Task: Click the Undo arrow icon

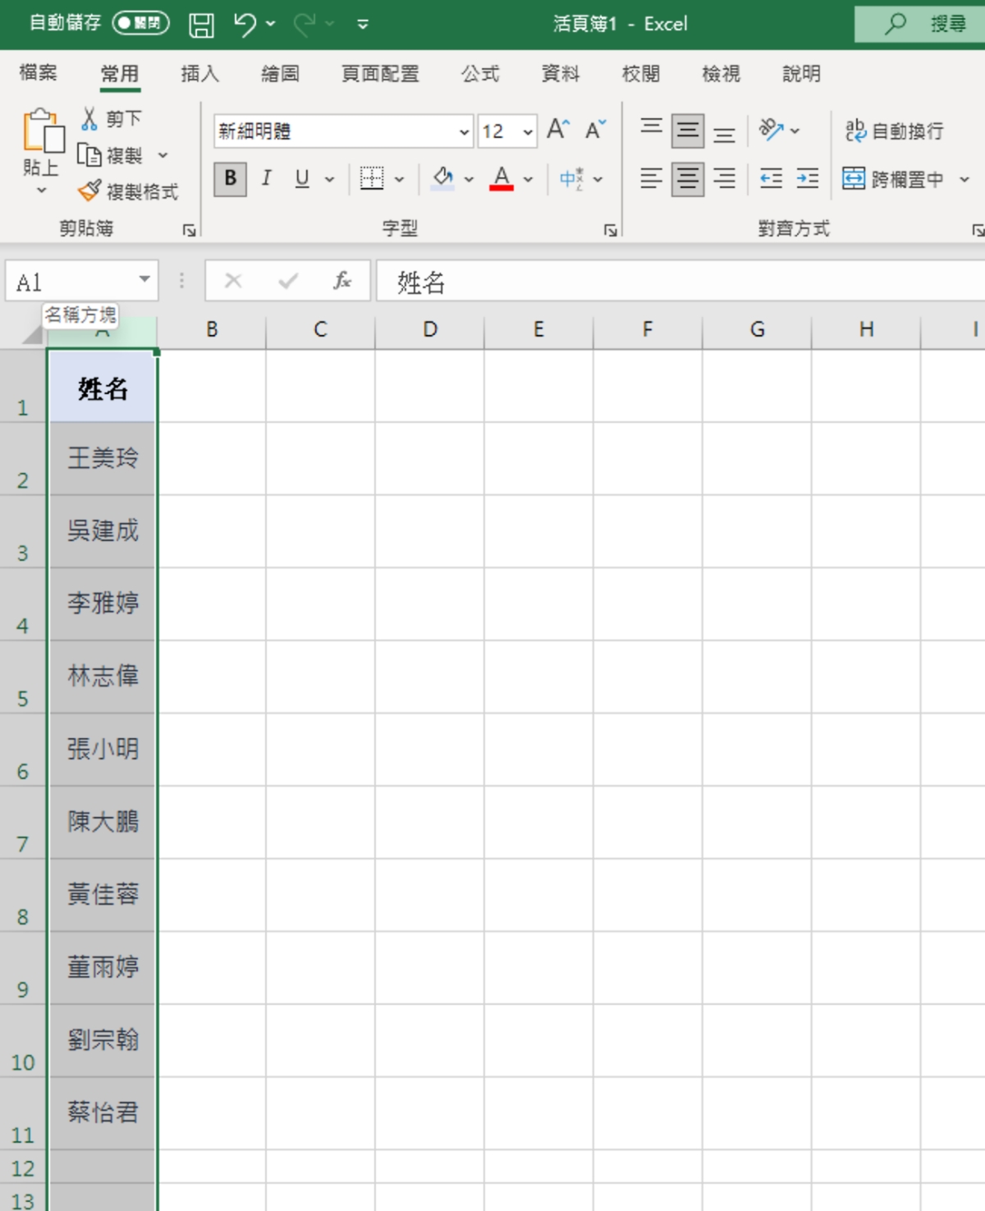Action: point(244,25)
